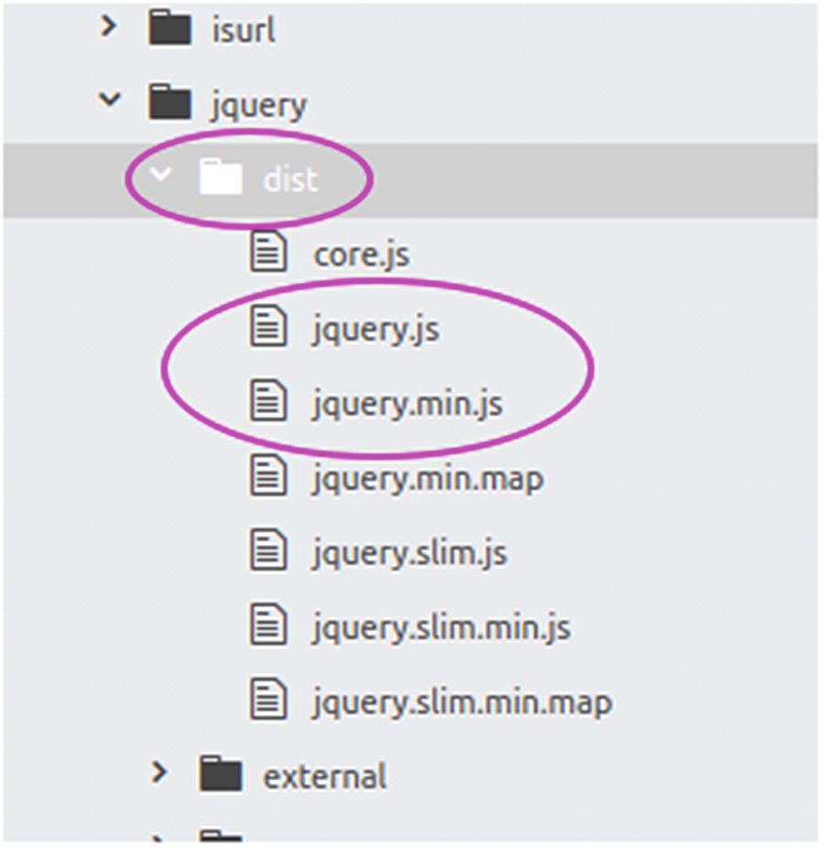Open the jquery.js file
The width and height of the screenshot is (824, 848).
374,331
